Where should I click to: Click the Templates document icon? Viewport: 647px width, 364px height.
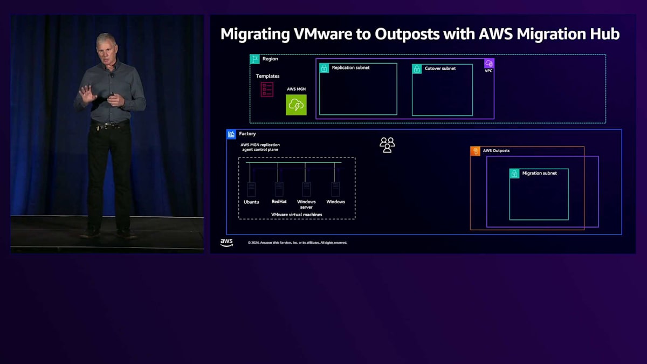click(267, 89)
